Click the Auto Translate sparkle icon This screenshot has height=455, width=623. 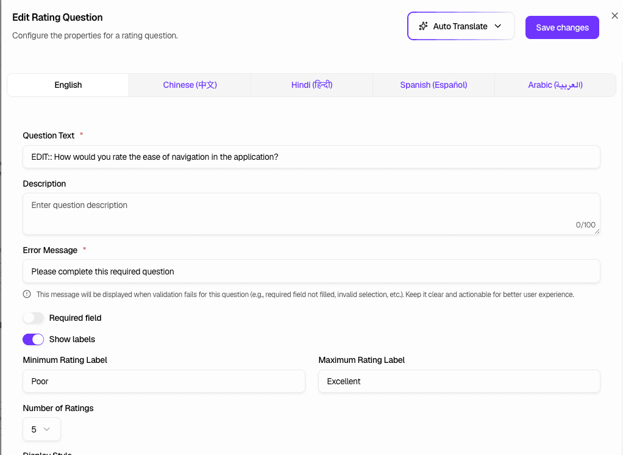(x=423, y=26)
